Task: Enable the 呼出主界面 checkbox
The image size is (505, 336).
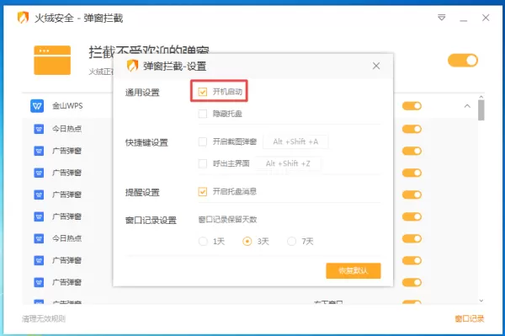Action: click(203, 163)
